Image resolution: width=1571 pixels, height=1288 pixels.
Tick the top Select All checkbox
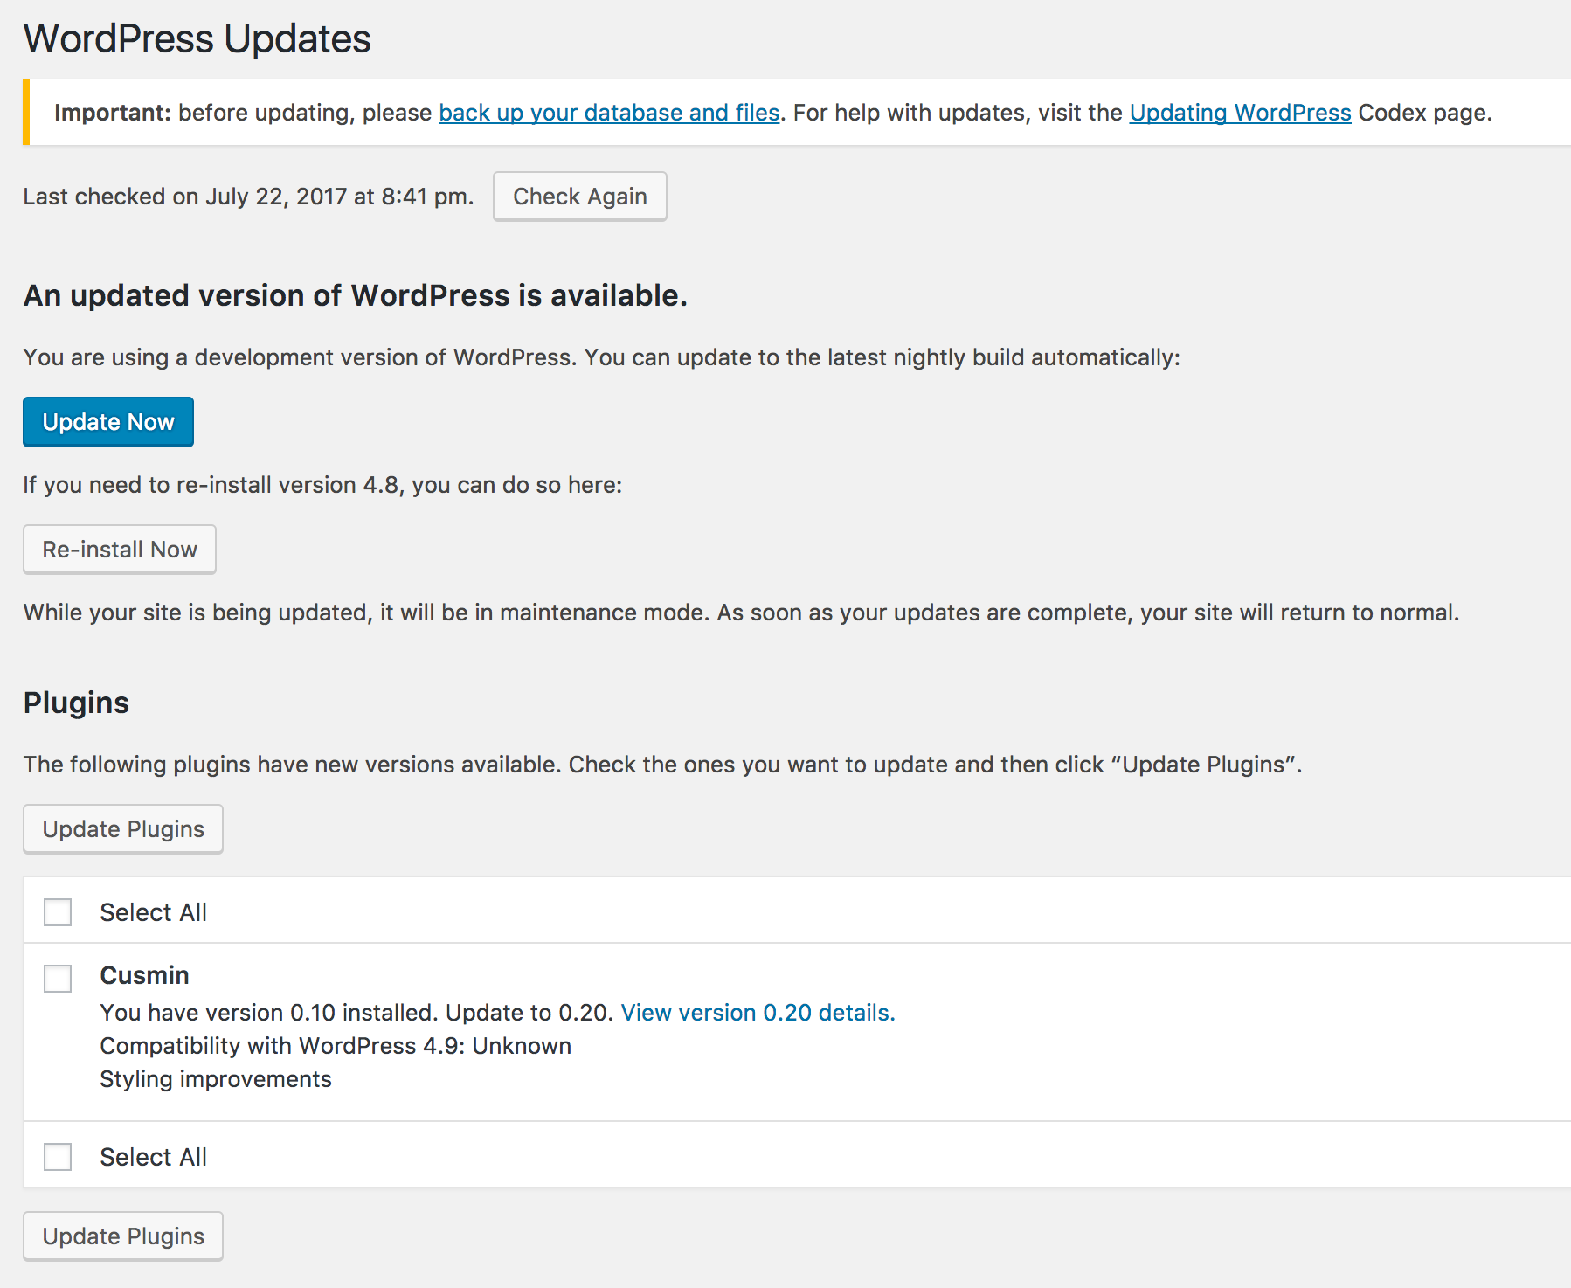pos(58,912)
